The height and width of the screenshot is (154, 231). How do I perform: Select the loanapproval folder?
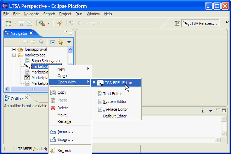point(36,49)
